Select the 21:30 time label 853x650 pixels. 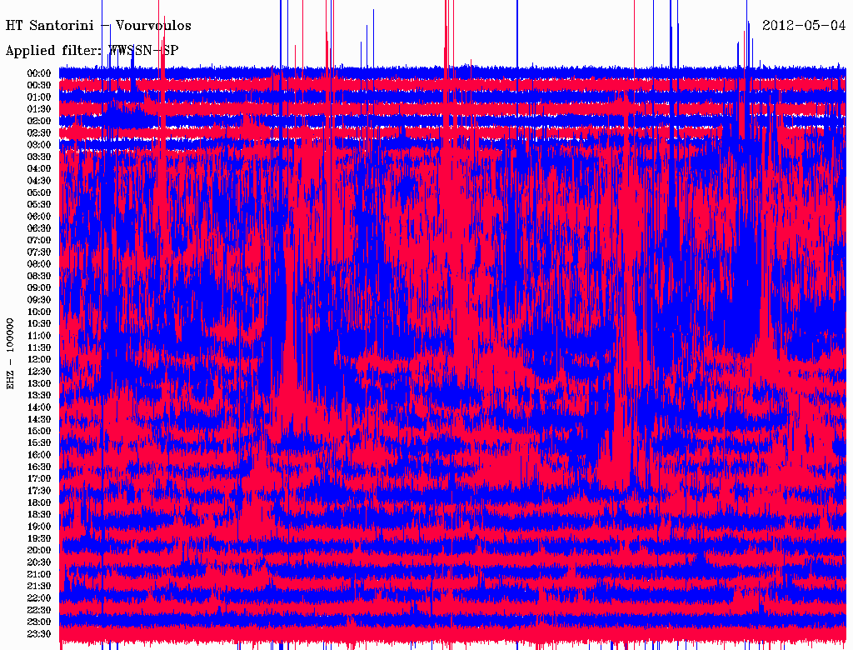tap(39, 587)
